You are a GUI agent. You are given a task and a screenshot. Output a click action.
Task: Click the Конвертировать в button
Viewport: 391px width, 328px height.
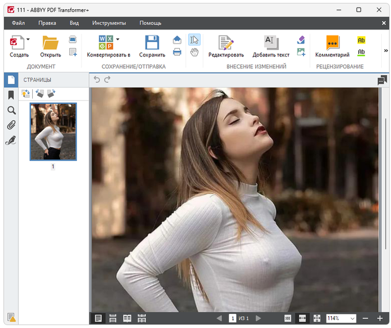(108, 46)
